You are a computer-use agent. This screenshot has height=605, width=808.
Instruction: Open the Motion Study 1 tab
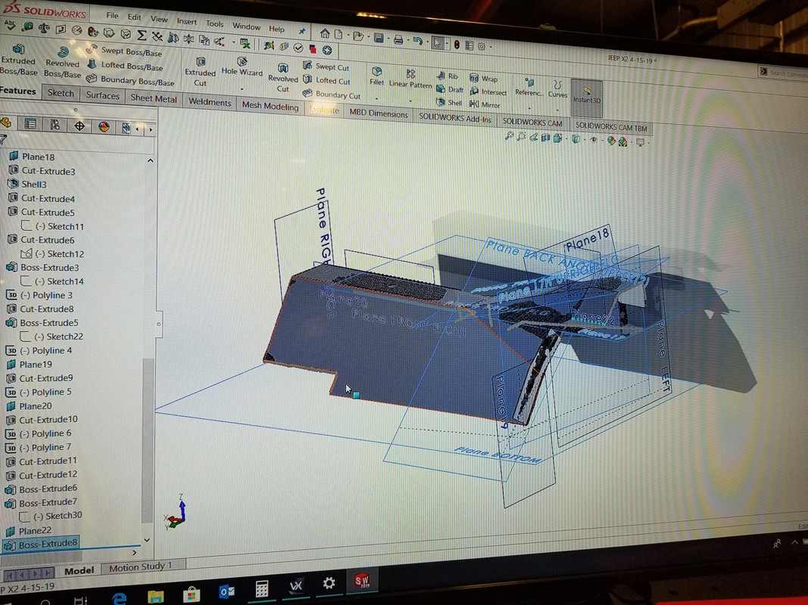(x=141, y=566)
